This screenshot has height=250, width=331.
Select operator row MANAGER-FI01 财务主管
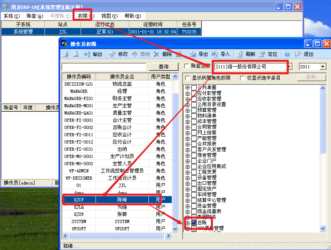(117, 98)
